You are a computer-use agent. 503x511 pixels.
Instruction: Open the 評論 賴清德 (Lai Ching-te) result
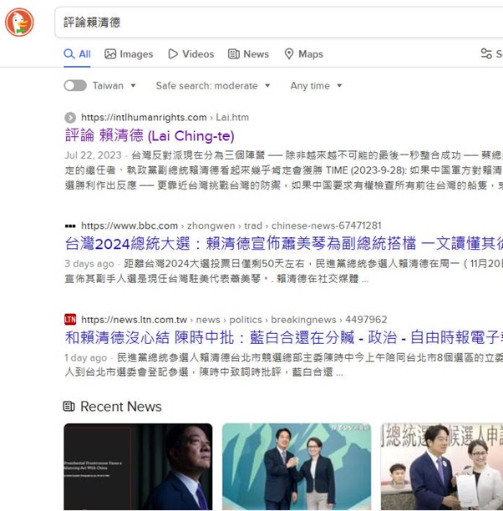150,135
